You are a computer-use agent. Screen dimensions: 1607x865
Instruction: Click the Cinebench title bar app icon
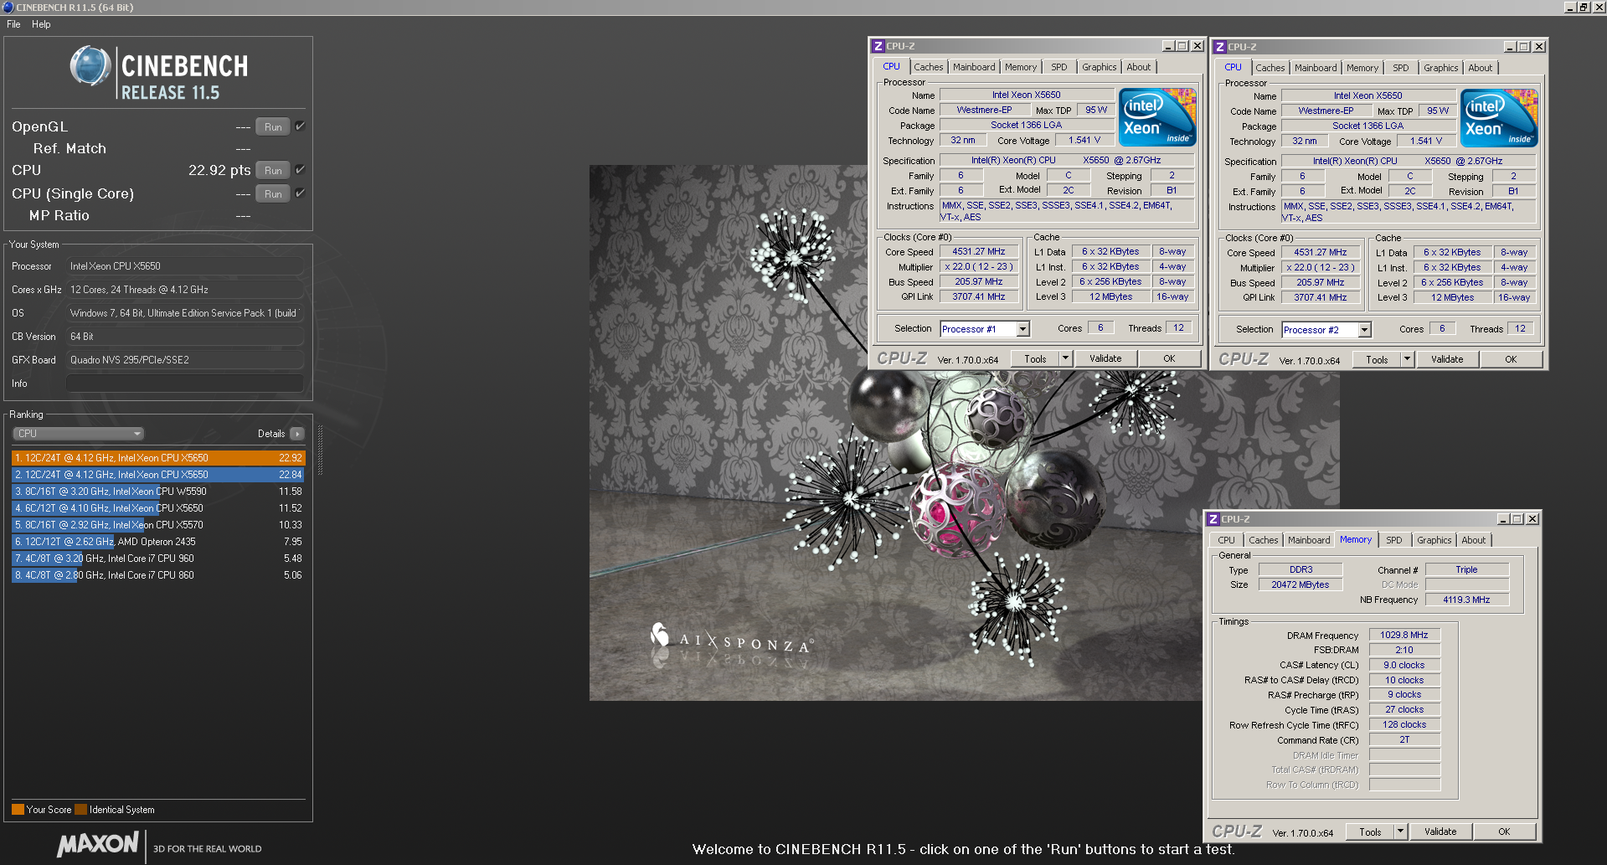click(x=8, y=7)
